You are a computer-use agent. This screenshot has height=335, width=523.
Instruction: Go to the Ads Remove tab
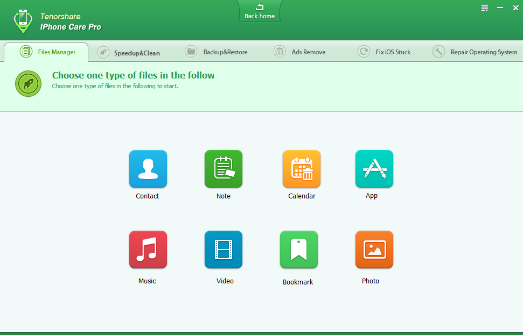coord(300,52)
